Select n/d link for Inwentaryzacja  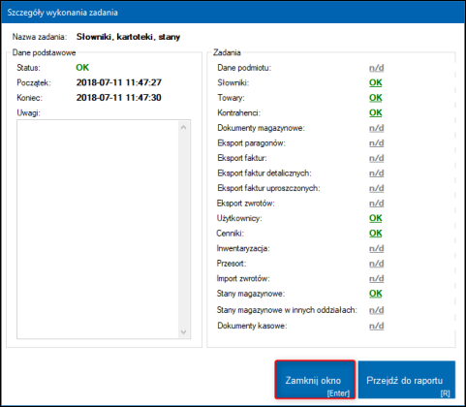tap(377, 248)
